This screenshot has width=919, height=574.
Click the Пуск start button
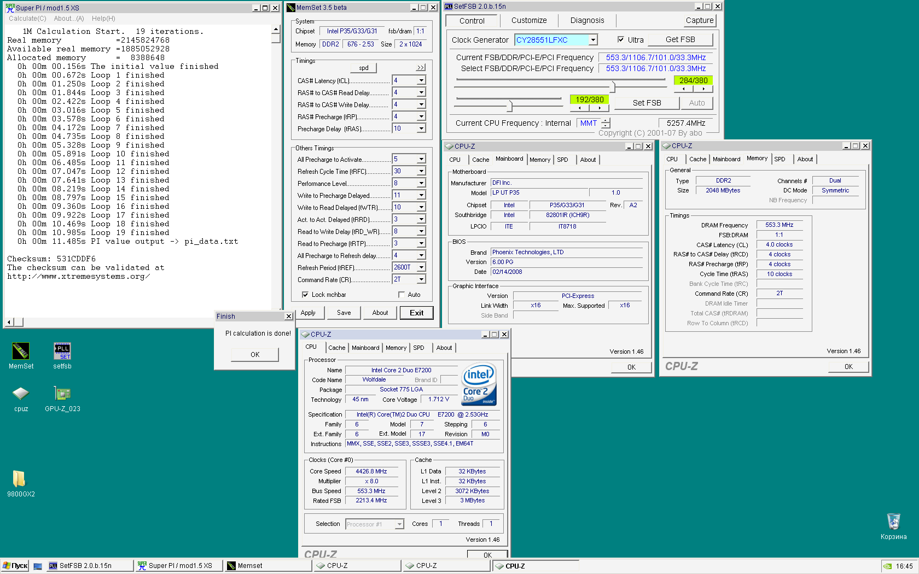click(x=15, y=566)
